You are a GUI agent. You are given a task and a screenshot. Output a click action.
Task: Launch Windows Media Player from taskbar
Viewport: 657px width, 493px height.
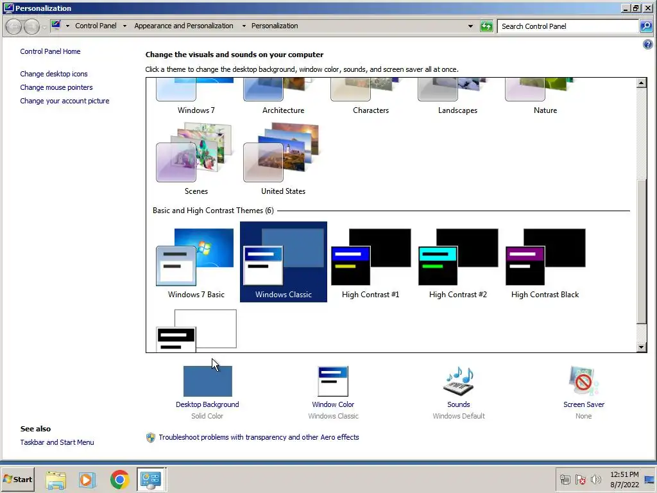87,480
